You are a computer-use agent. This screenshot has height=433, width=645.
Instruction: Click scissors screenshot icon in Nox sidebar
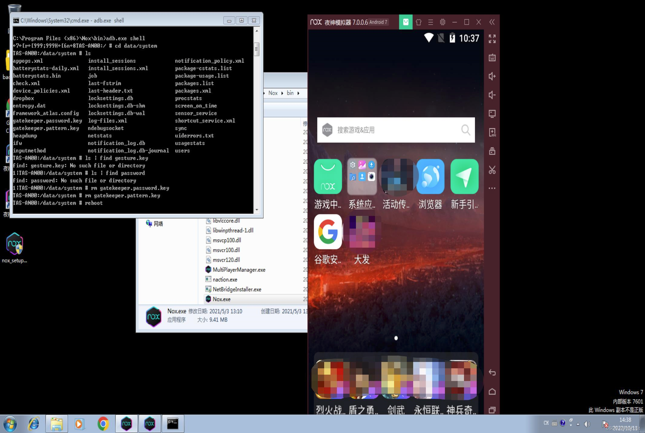tap(492, 170)
